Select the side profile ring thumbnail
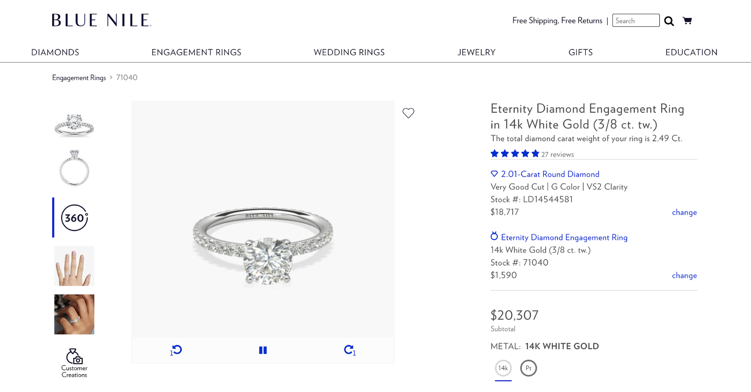 [74, 168]
